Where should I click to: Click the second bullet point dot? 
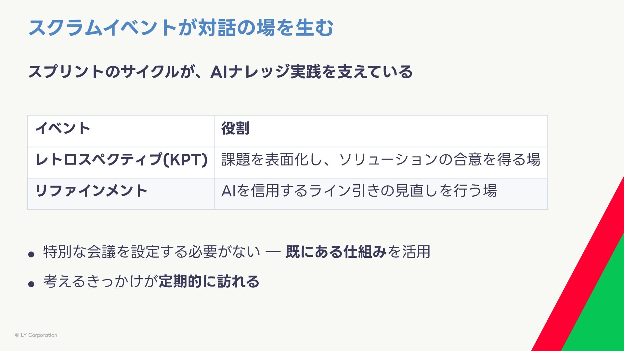pyautogui.click(x=31, y=284)
